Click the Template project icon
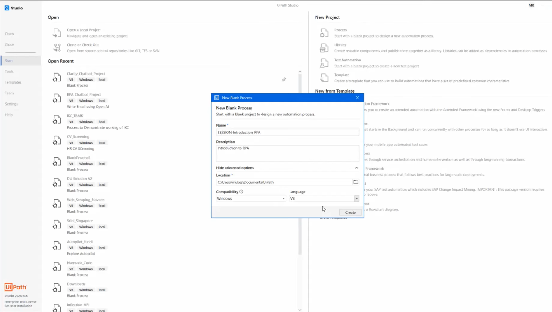Screen dimensions: 552x312 [324, 78]
